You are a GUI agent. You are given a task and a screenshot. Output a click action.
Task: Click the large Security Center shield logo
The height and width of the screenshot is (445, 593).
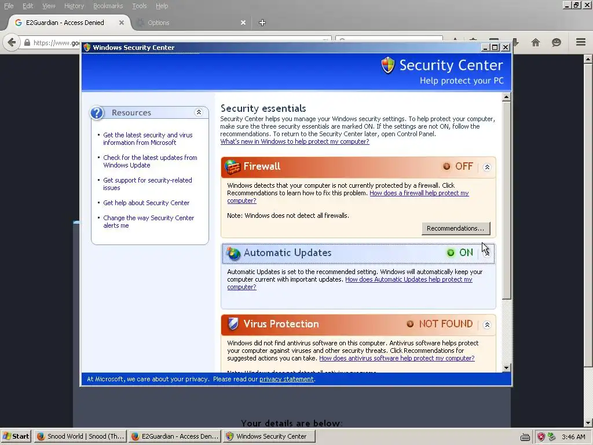click(x=388, y=65)
